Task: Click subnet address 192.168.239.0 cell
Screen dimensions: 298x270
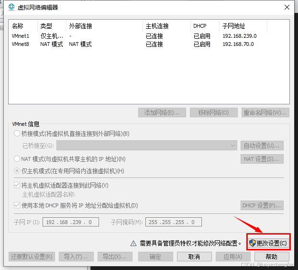Action: pos(240,36)
